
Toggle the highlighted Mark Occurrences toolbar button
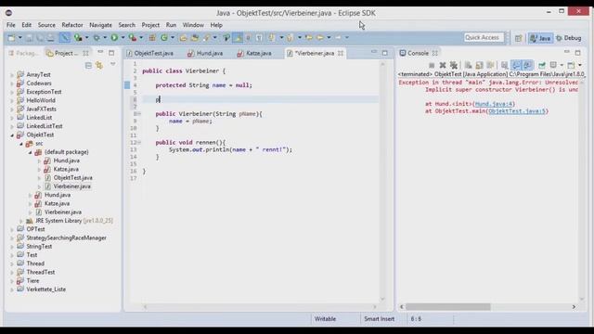(x=238, y=37)
